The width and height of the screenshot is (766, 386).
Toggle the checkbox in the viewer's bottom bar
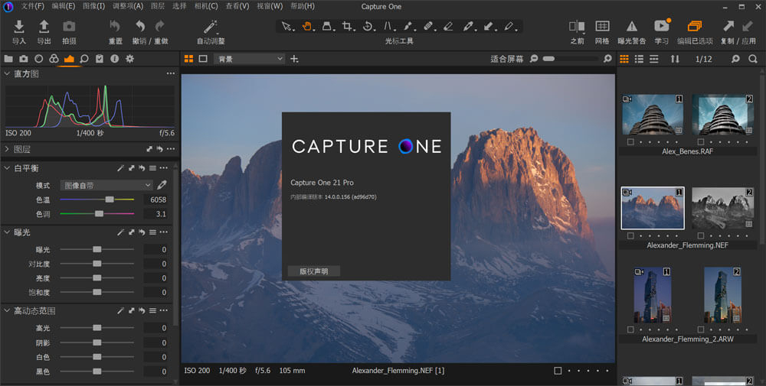(x=558, y=371)
